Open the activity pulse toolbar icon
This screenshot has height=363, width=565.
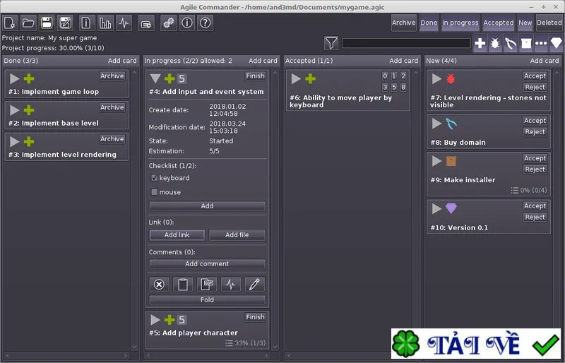[x=124, y=23]
